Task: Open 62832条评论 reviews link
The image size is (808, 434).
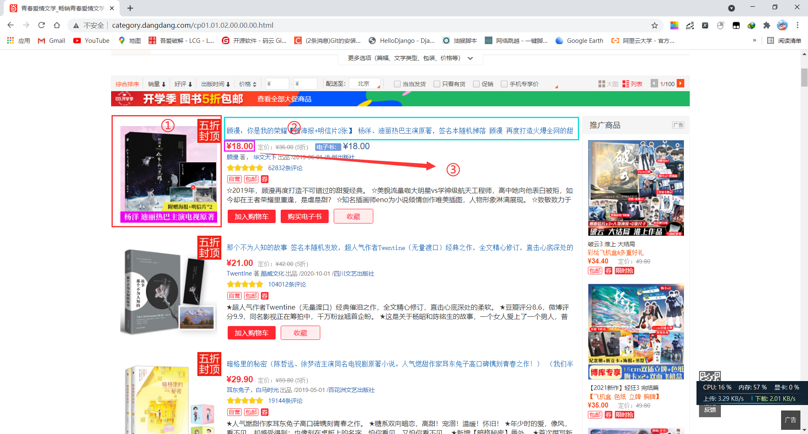Action: pos(285,168)
